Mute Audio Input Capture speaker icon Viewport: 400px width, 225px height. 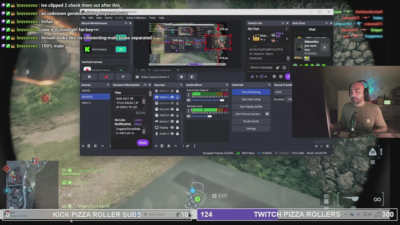point(188,100)
